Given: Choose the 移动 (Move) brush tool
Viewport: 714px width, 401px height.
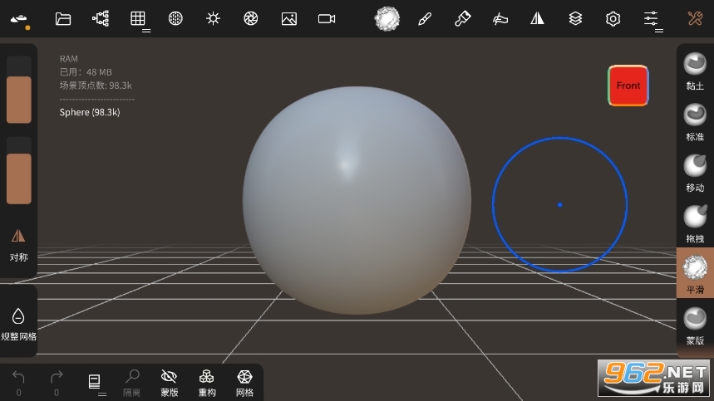Looking at the screenshot, I should pyautogui.click(x=694, y=172).
